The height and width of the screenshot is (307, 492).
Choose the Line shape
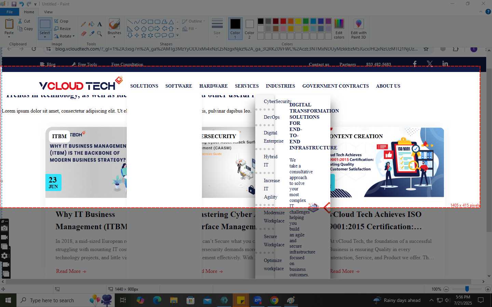(x=130, y=21)
